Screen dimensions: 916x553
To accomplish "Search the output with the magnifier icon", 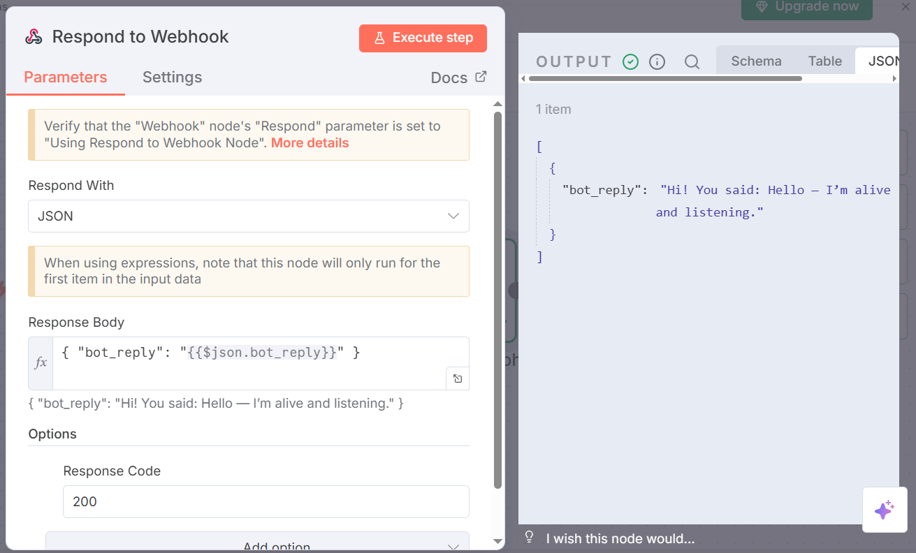I will point(692,61).
